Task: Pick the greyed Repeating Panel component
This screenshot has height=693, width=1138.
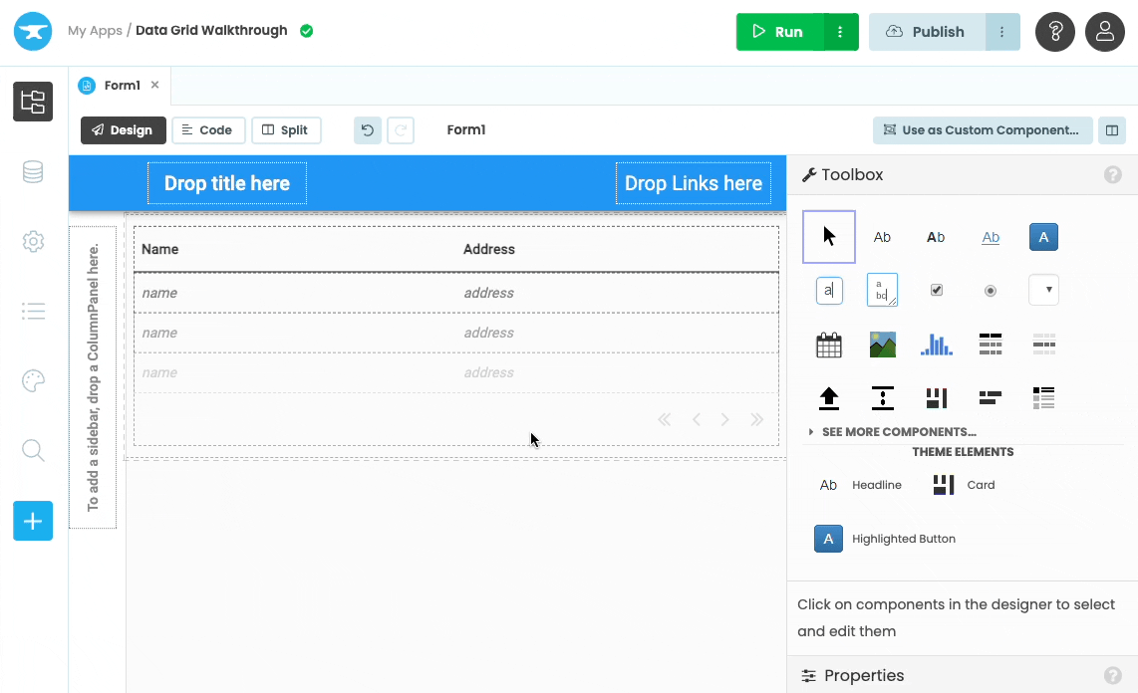Action: point(1043,345)
